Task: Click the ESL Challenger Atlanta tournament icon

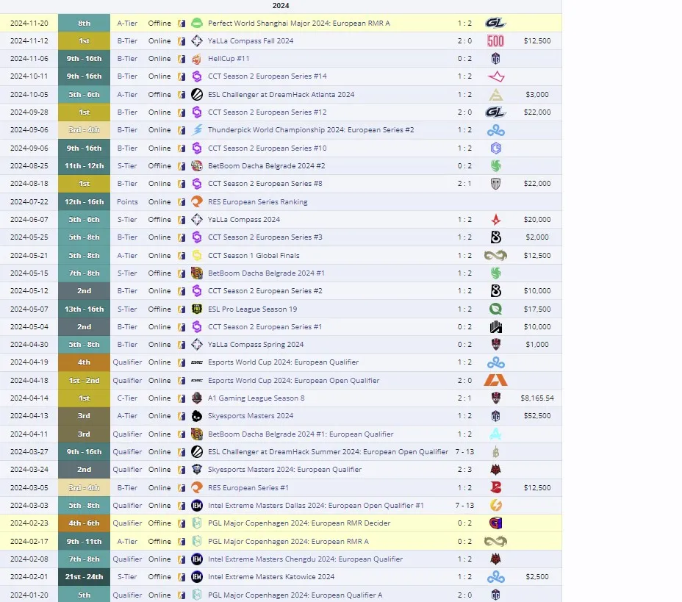Action: [197, 94]
